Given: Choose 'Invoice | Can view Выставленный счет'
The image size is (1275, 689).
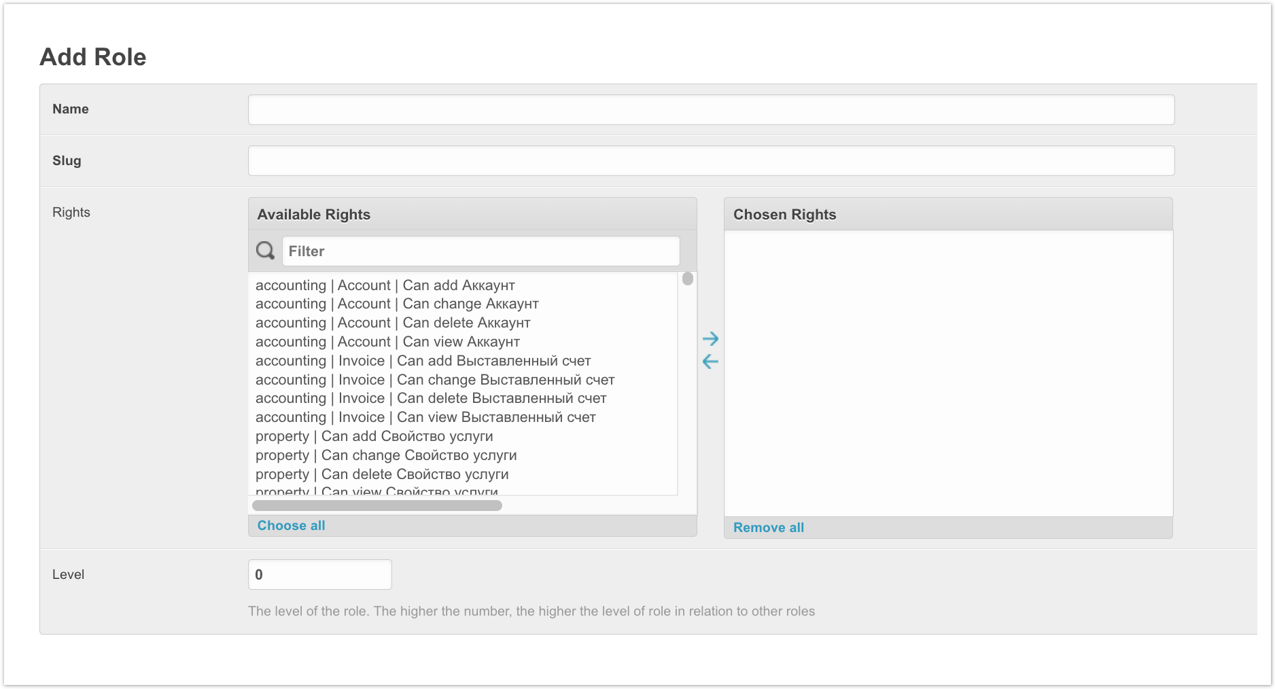Looking at the screenshot, I should pos(425,417).
